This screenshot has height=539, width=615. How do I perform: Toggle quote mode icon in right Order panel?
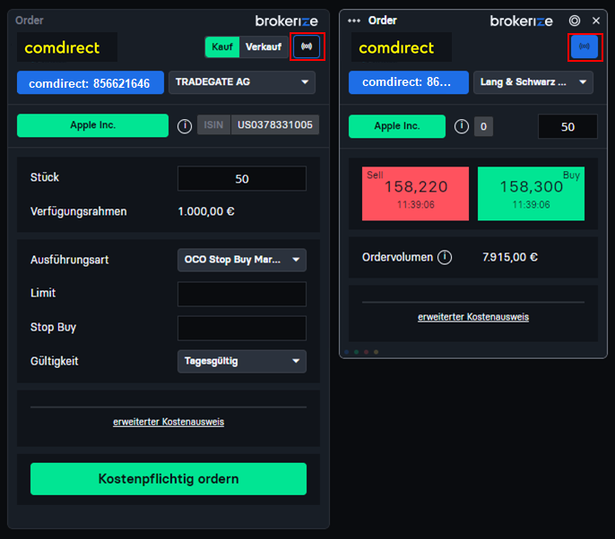(585, 47)
